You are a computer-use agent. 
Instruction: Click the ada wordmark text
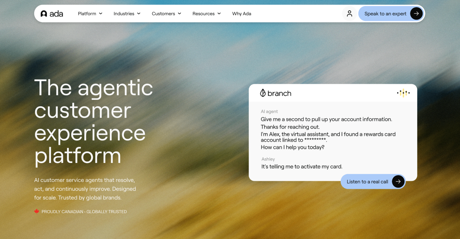56,14
